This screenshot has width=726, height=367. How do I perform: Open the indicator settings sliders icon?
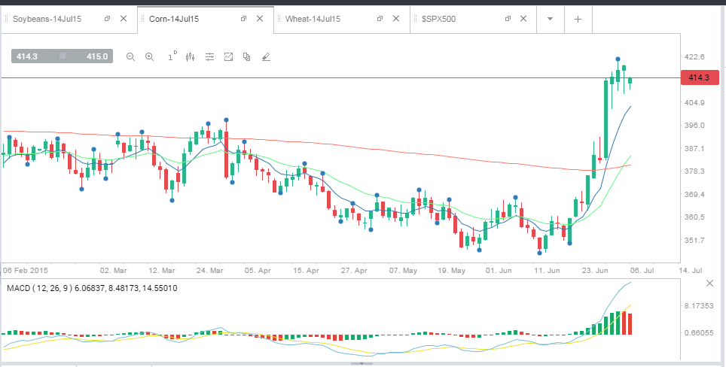(210, 57)
